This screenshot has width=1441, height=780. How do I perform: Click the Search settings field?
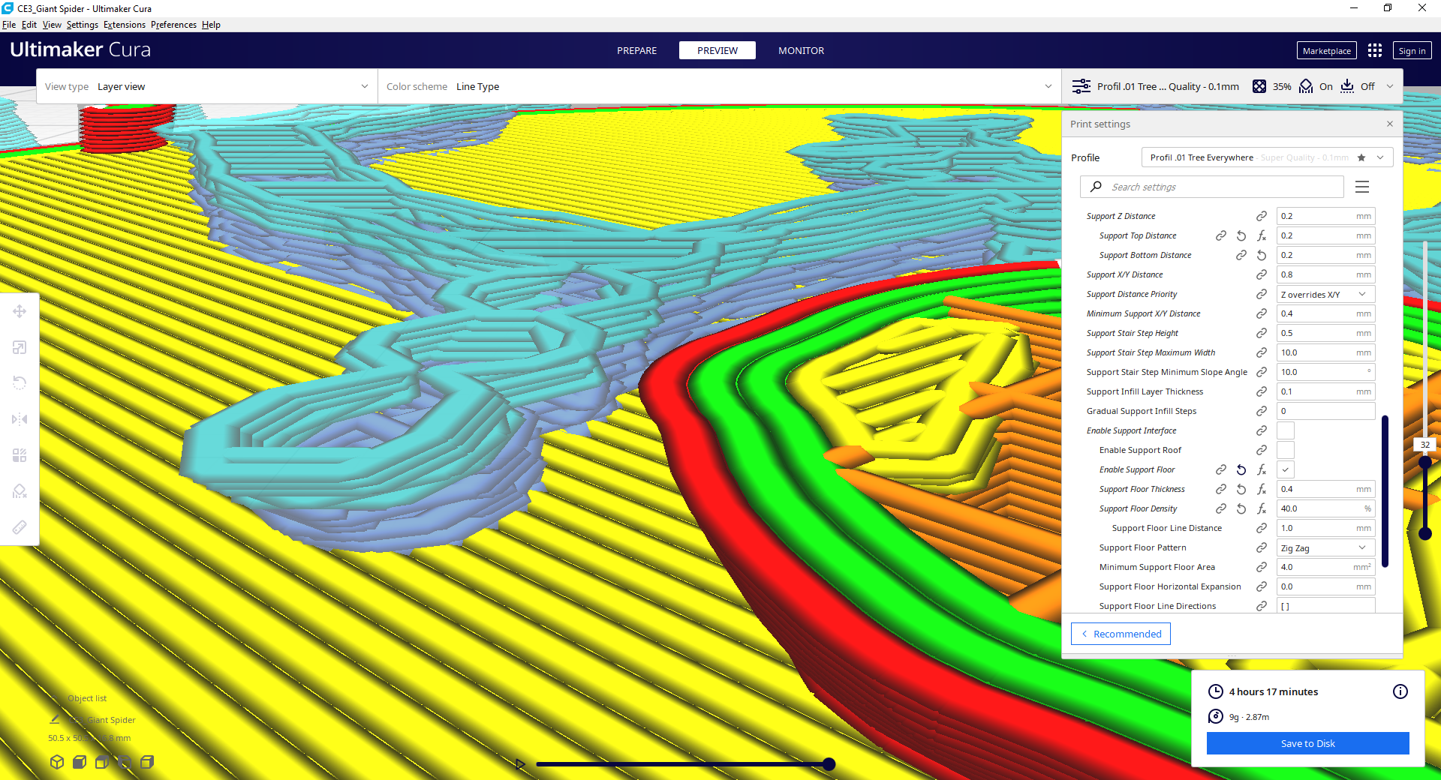click(1211, 187)
